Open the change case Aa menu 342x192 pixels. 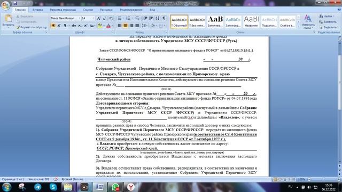pos(92,26)
